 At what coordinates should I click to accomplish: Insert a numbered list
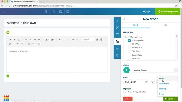69,39
